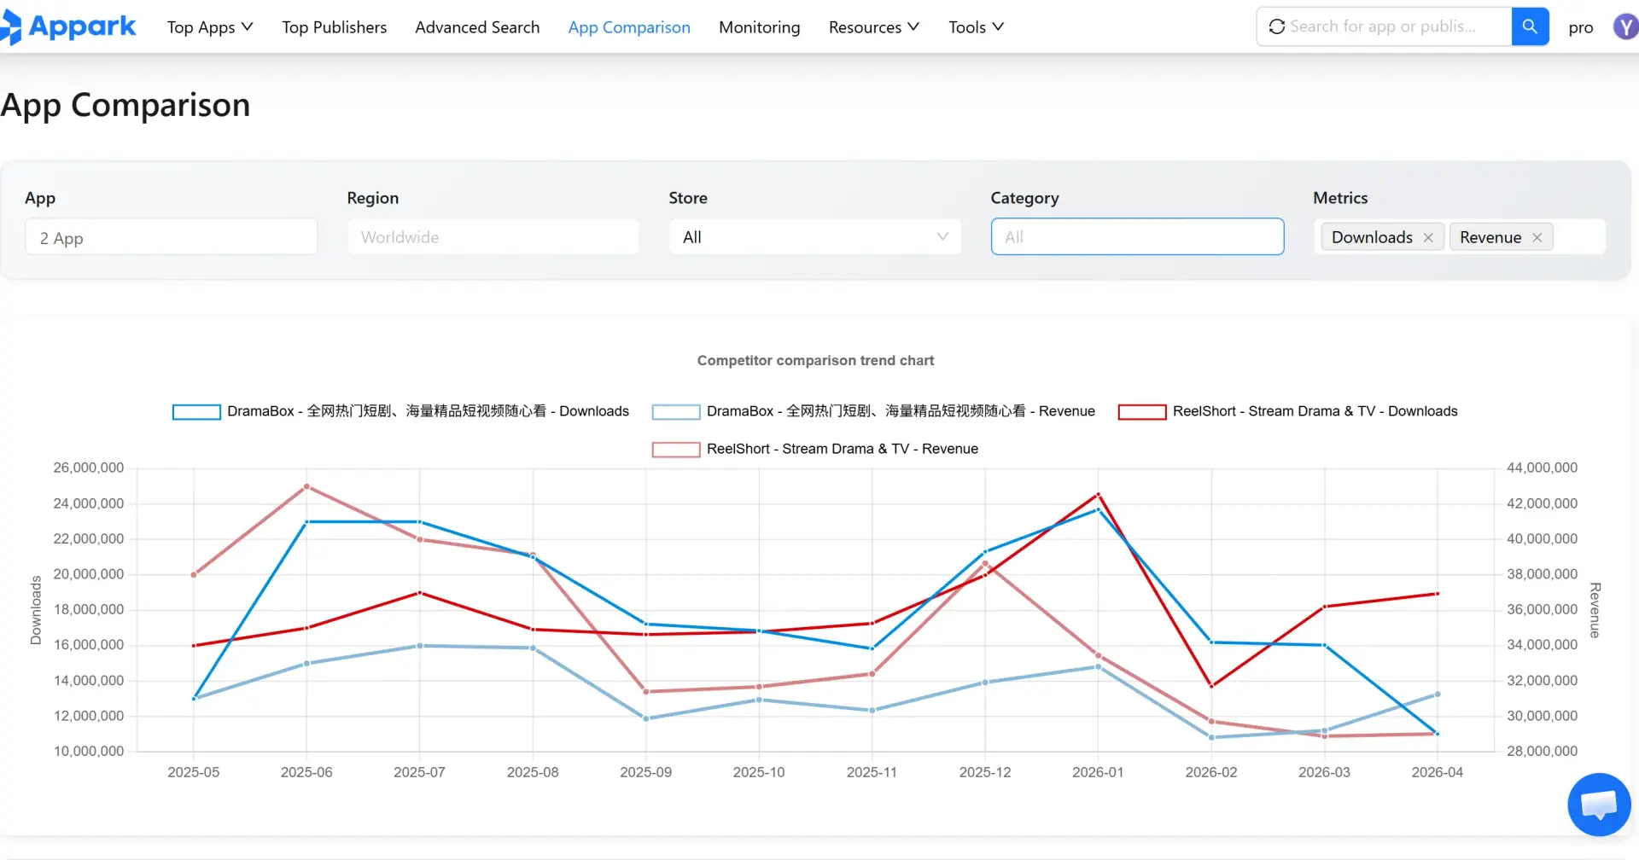The height and width of the screenshot is (860, 1639).
Task: Click the 44,000,000 revenue axis label
Action: [x=1542, y=468]
